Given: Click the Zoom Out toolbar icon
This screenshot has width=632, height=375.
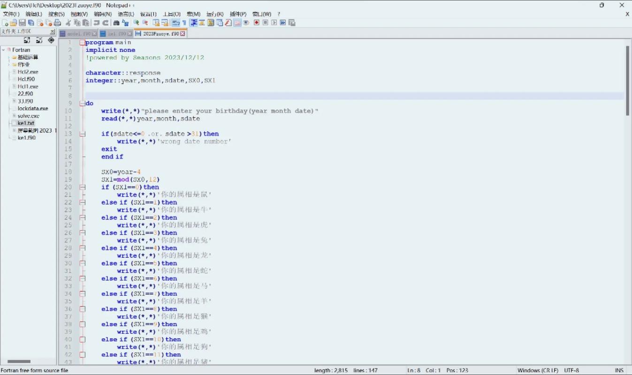Looking at the screenshot, I should (145, 22).
